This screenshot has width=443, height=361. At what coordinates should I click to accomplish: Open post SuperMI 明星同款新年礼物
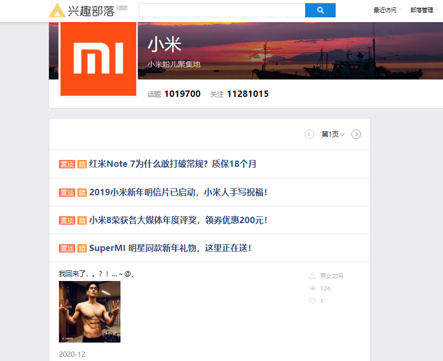coord(170,248)
